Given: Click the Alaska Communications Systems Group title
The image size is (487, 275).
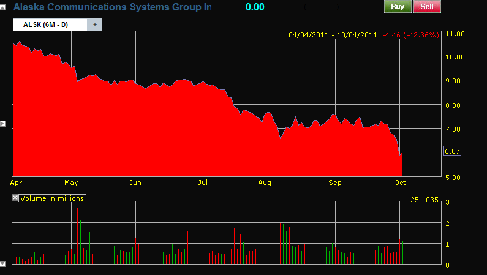Looking at the screenshot, I should [x=113, y=7].
